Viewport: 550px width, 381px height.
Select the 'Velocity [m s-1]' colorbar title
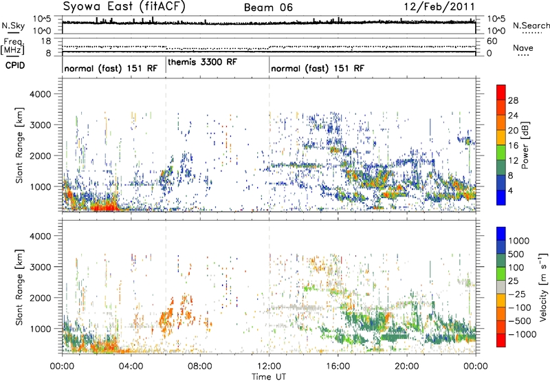(x=543, y=287)
